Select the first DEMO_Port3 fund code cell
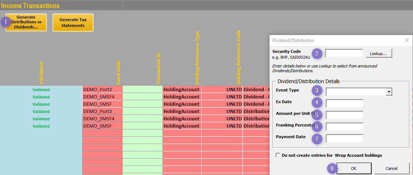The width and height of the screenshot is (413, 175). pyautogui.click(x=103, y=89)
